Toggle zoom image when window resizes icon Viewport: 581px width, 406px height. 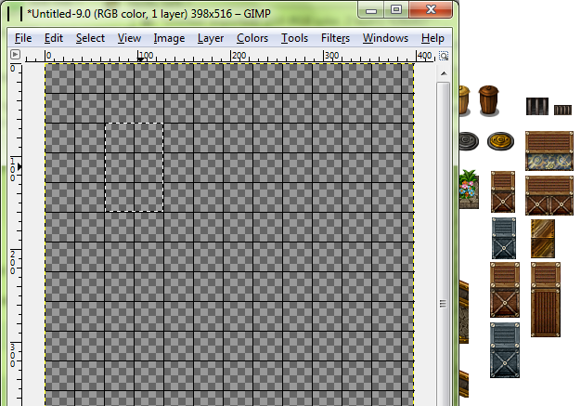444,56
